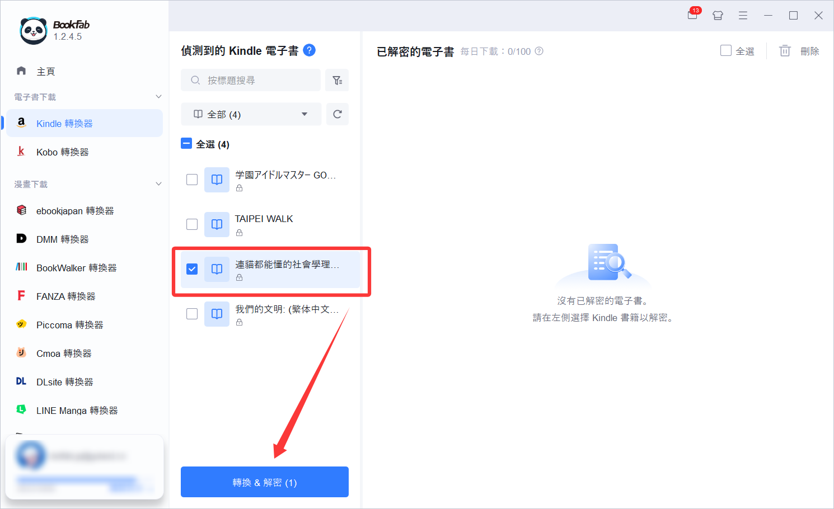Click lock icon under 我們的文明
Viewport: 834px width, 509px height.
tap(239, 322)
